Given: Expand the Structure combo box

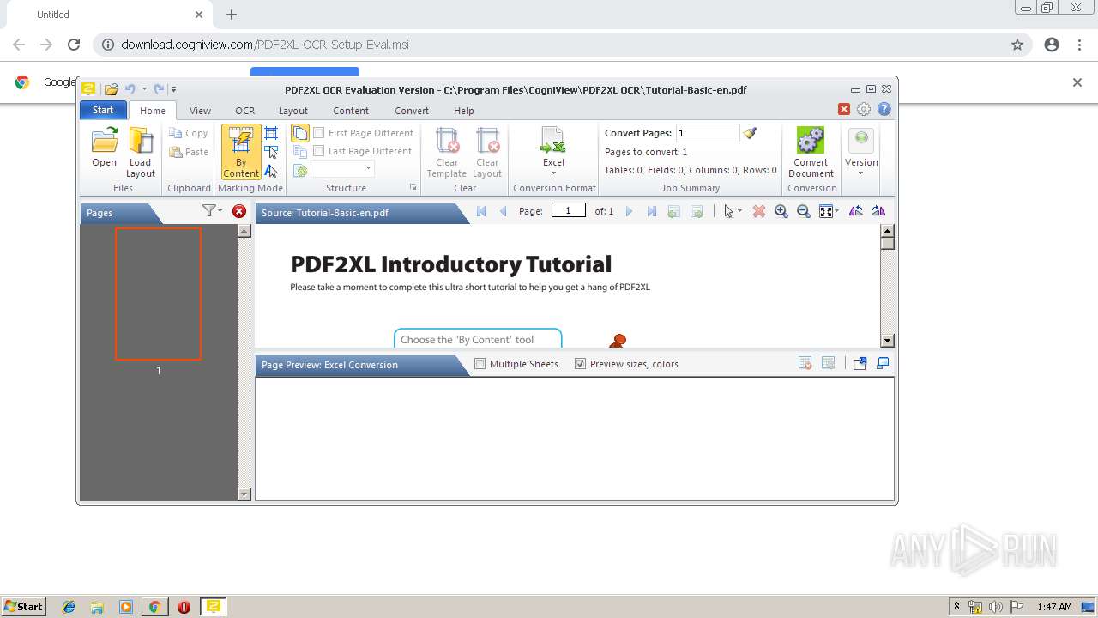Looking at the screenshot, I should coord(369,169).
